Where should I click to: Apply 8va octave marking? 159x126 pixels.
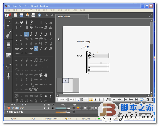click(x=36, y=27)
